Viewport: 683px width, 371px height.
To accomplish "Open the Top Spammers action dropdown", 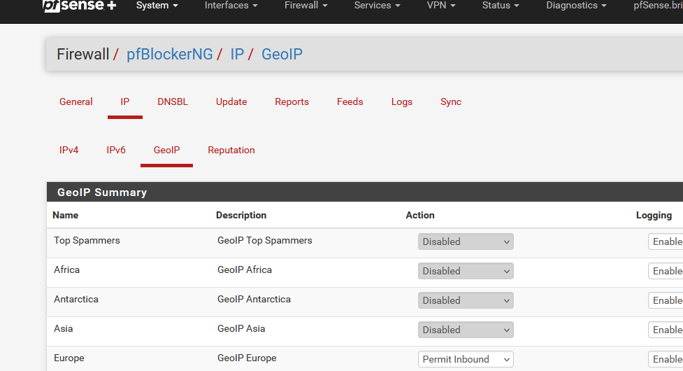I will point(466,241).
